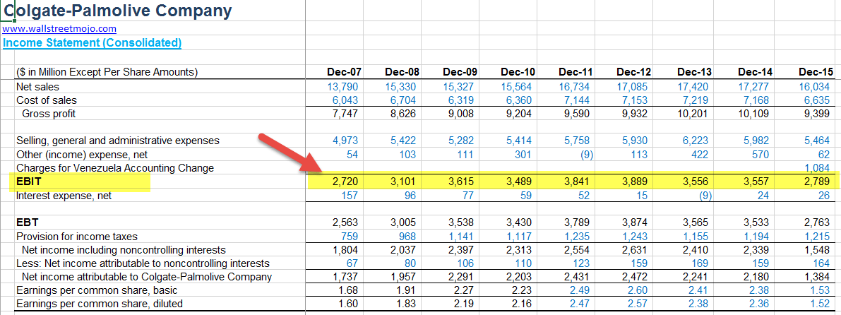Select Dec-09 EBIT value 3,615
841x315 pixels.
461,182
